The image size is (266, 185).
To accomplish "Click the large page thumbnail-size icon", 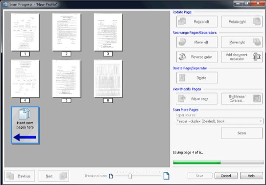I will [x=166, y=176].
